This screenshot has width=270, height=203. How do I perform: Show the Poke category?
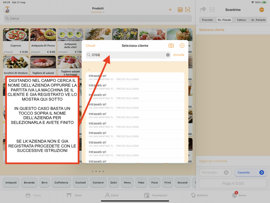tap(141, 182)
